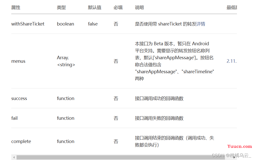Click the horizontal scrollbar thumb
The image size is (255, 160).
(121, 157)
